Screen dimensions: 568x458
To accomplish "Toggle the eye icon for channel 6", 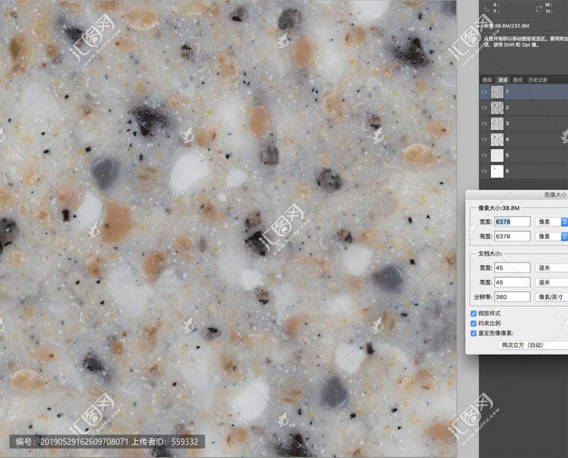I will (484, 171).
